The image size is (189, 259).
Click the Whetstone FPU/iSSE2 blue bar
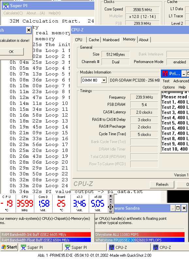[140, 240]
